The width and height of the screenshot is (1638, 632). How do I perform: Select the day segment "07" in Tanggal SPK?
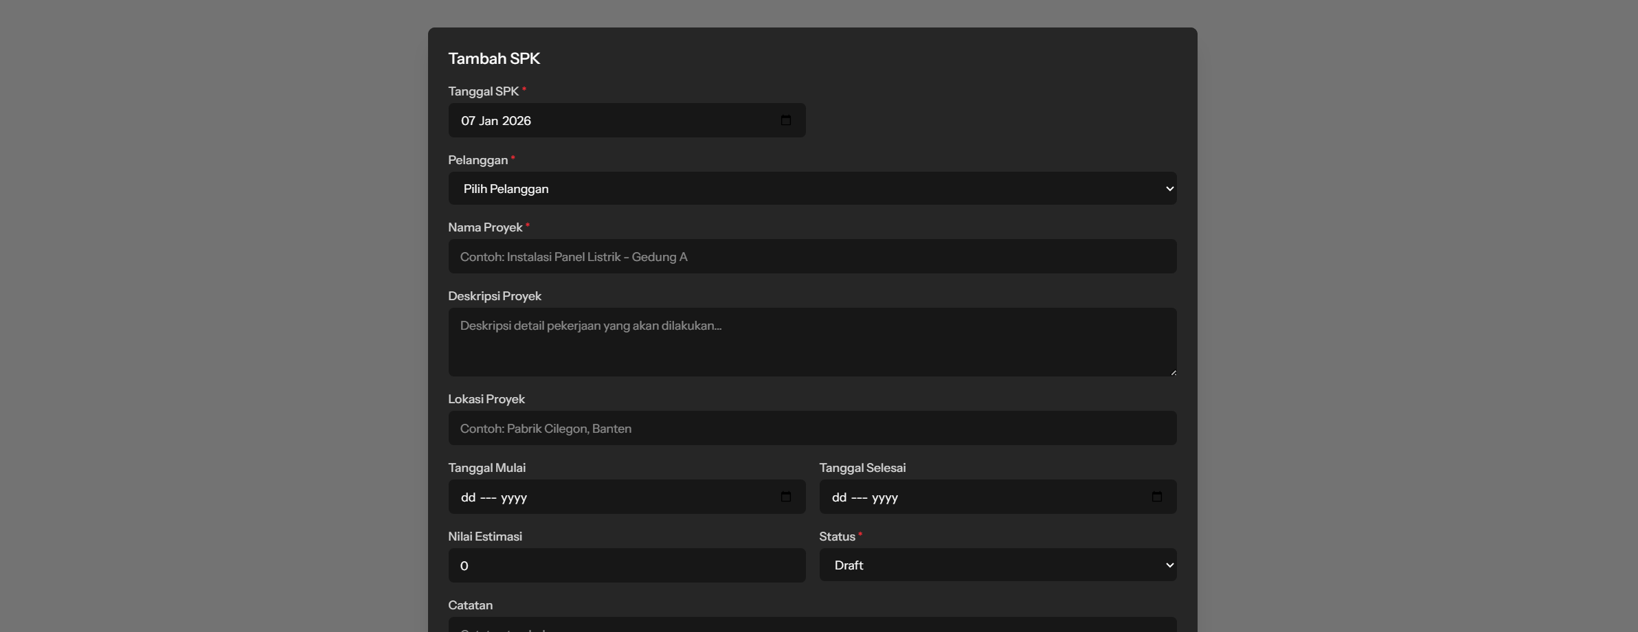pyautogui.click(x=468, y=121)
